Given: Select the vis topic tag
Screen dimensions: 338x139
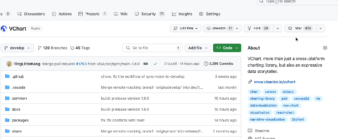Looking at the screenshot, I should [x=318, y=99].
